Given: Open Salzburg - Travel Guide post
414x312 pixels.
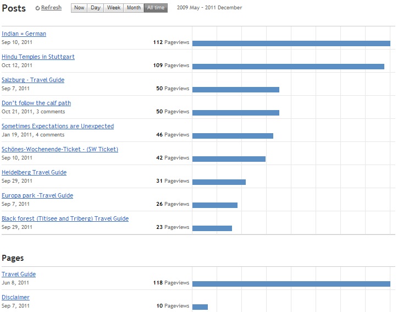Looking at the screenshot, I should click(x=33, y=80).
